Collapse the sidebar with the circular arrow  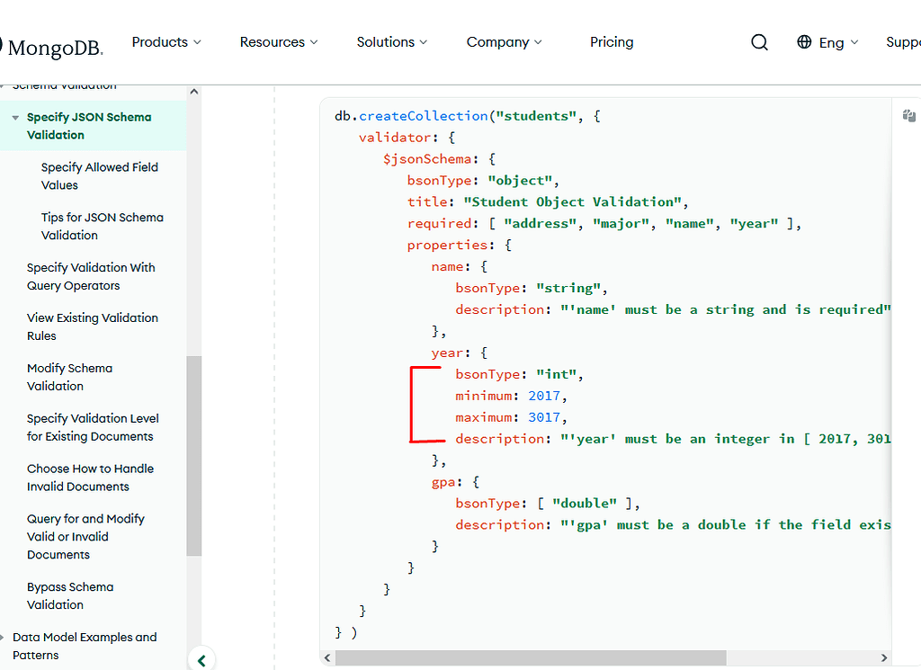201,659
